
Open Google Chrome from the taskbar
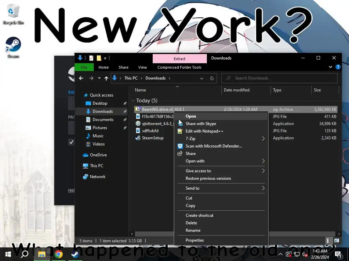tap(58, 254)
